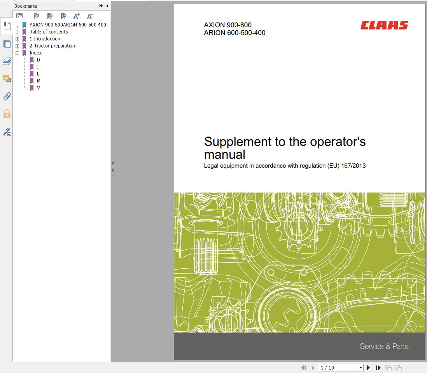The height and width of the screenshot is (373, 427).
Task: Click the delete bookmark icon
Action: [x=36, y=16]
